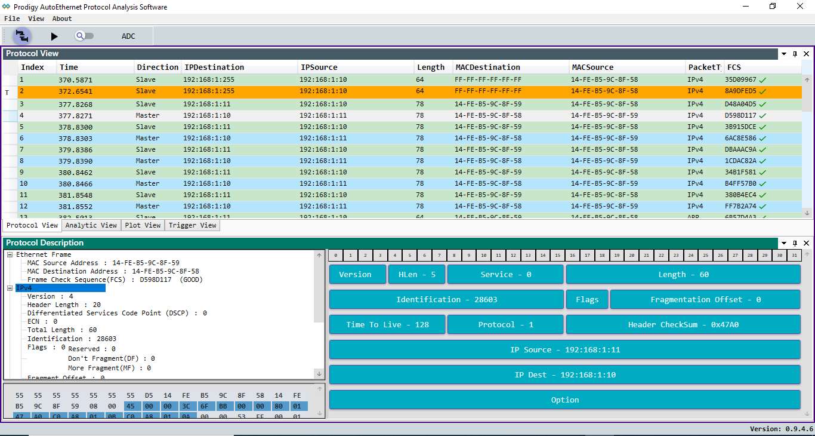Switch to the Trigger View tab

click(192, 225)
